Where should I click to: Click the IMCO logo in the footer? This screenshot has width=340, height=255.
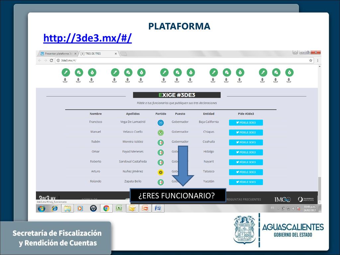(x=283, y=199)
